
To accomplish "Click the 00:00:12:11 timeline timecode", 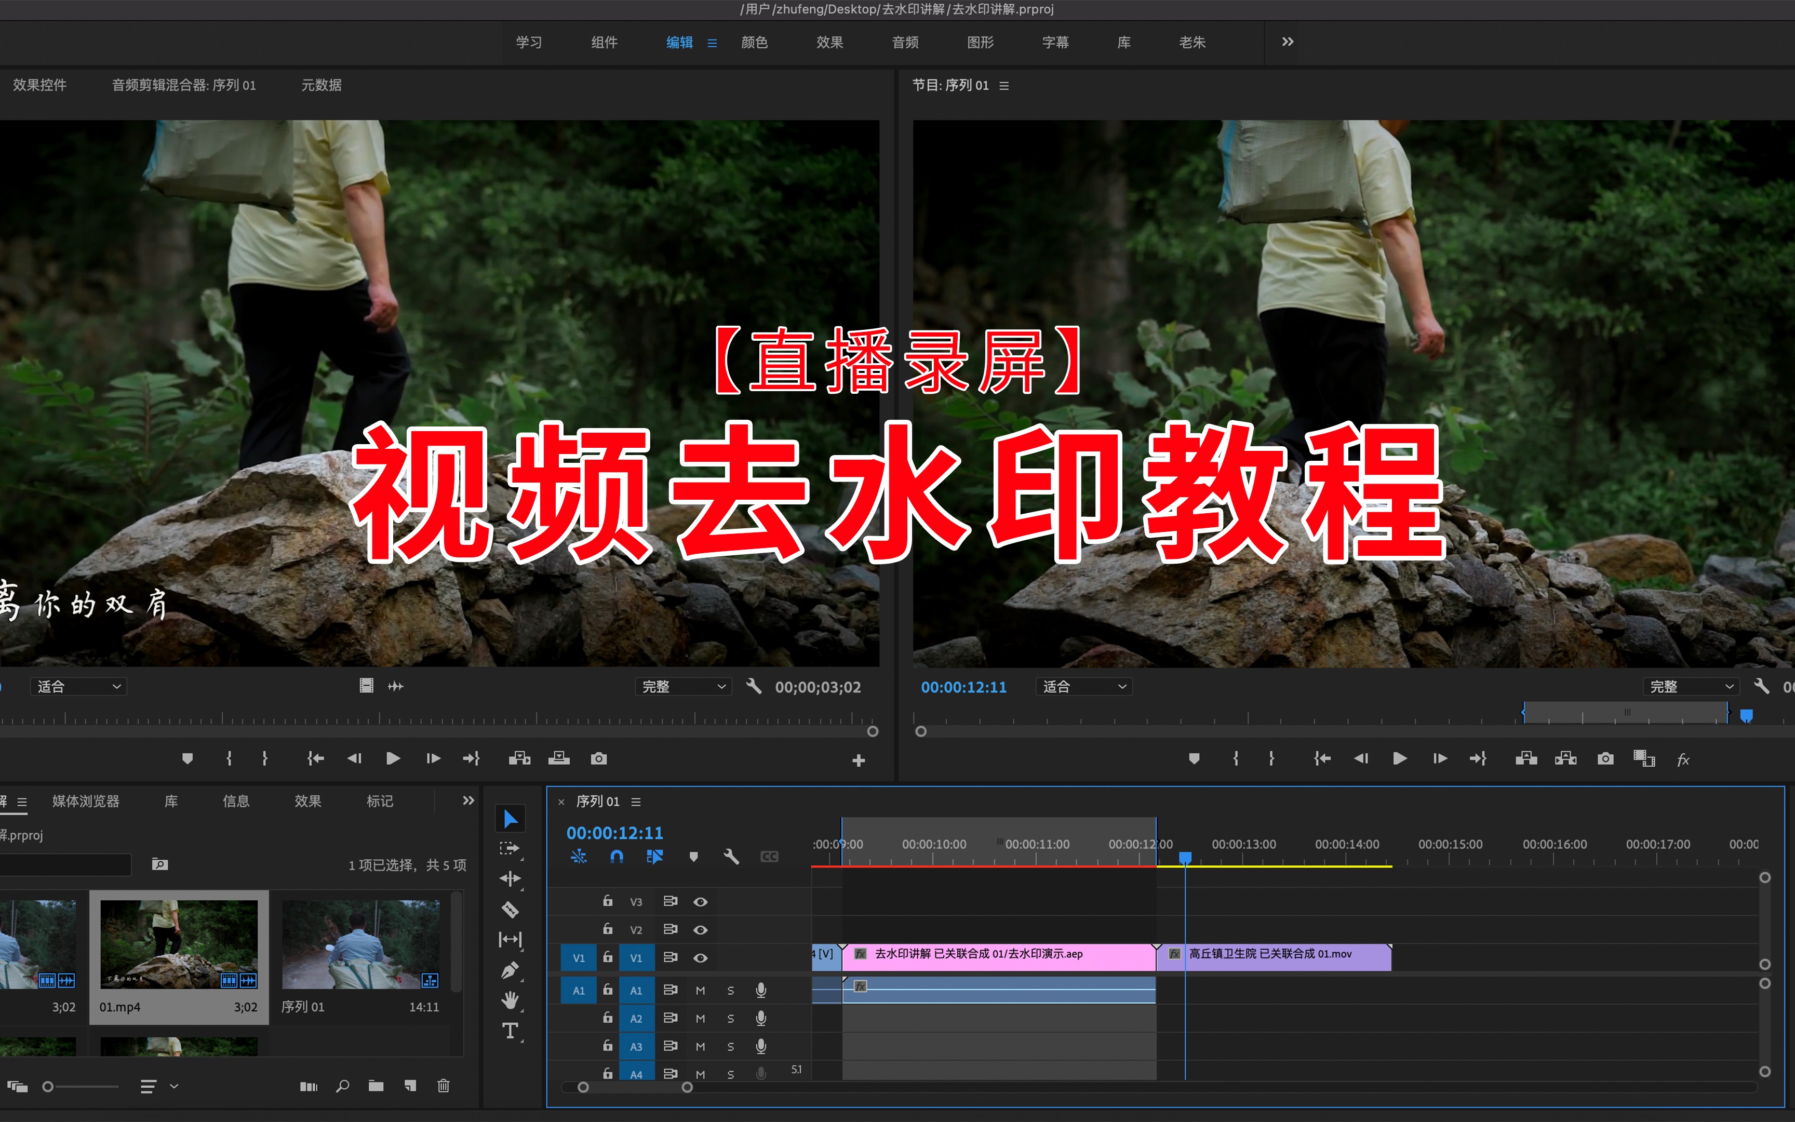I will (x=615, y=833).
